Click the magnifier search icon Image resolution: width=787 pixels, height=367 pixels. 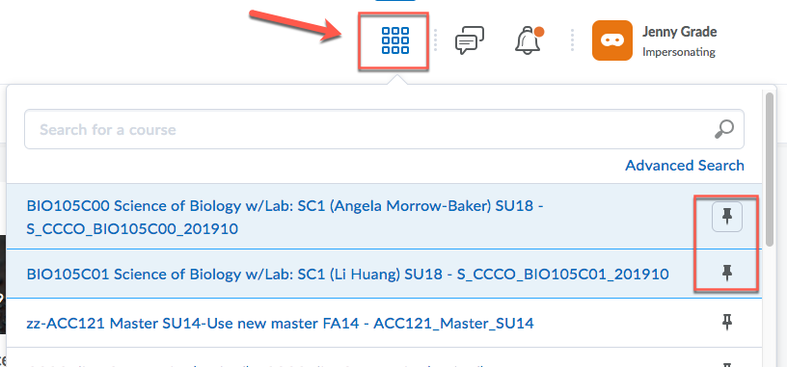tap(723, 129)
